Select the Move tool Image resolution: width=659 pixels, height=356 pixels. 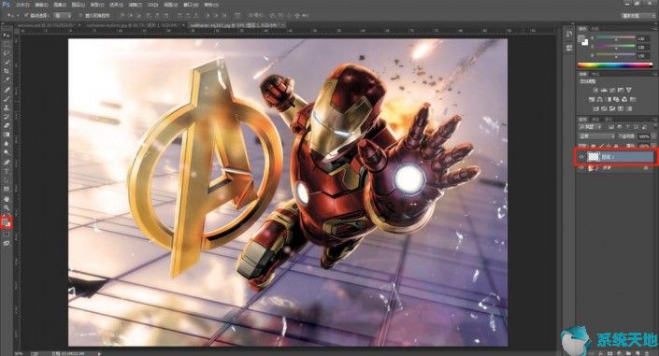7,36
